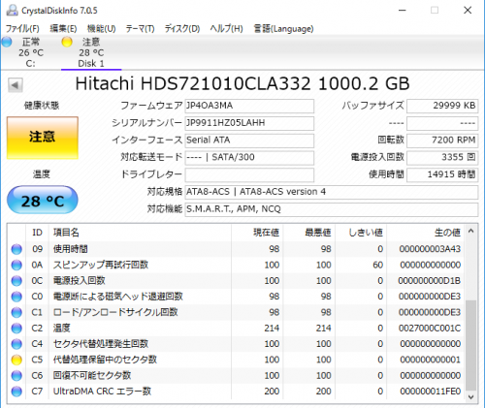Click the 対応規格 field ATA8-ACS
Screen dimensions: 485x408
(x=332, y=192)
